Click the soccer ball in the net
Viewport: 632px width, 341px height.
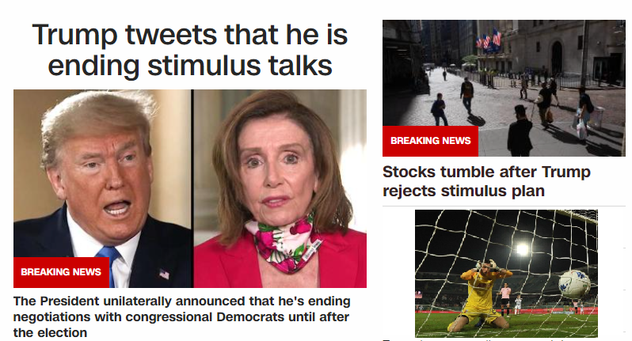573,282
